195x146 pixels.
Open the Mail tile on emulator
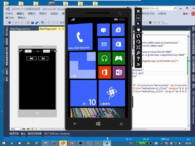[x=104, y=44]
